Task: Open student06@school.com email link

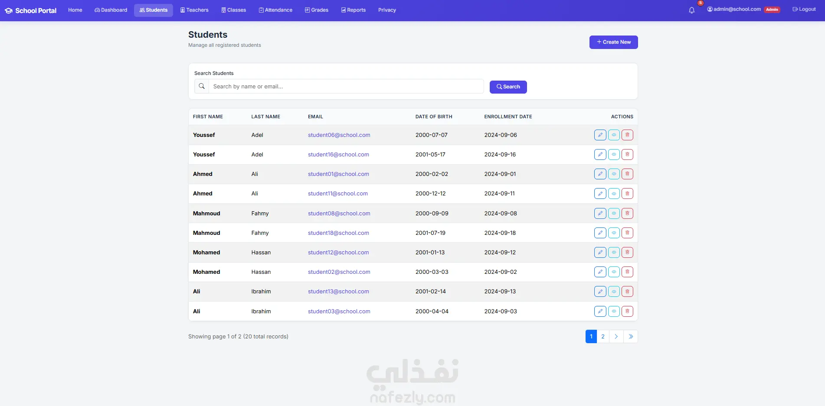Action: 339,135
